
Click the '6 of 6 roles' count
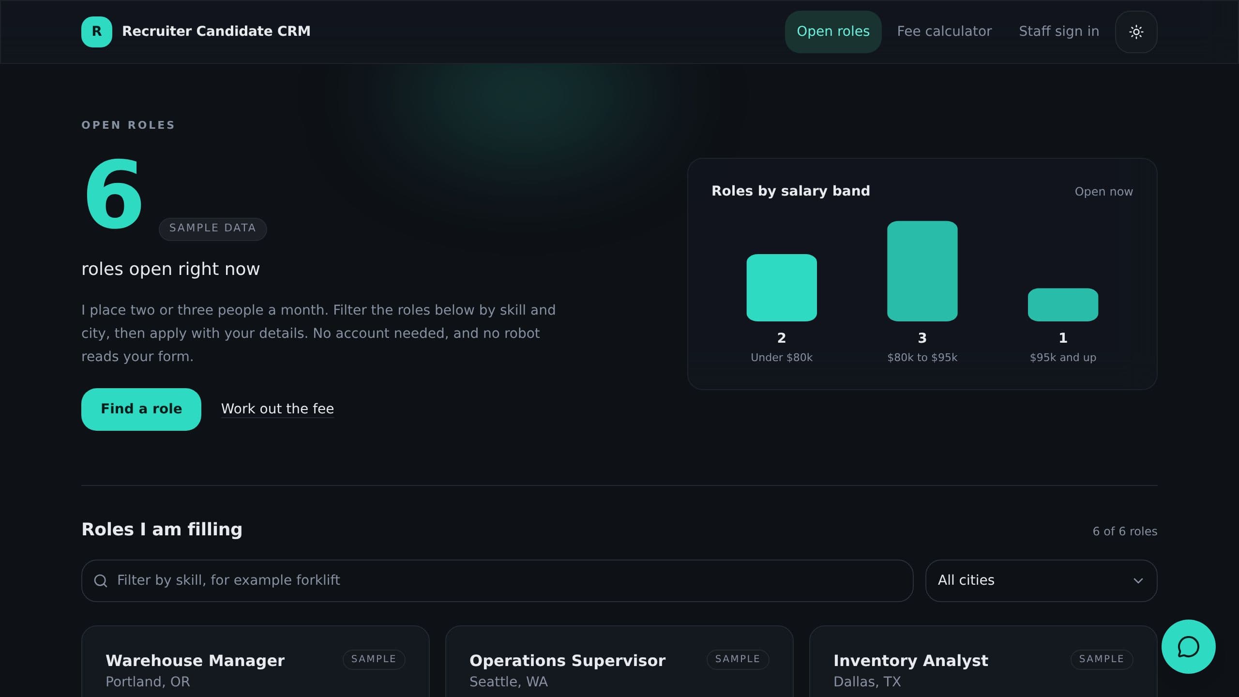[x=1125, y=531]
